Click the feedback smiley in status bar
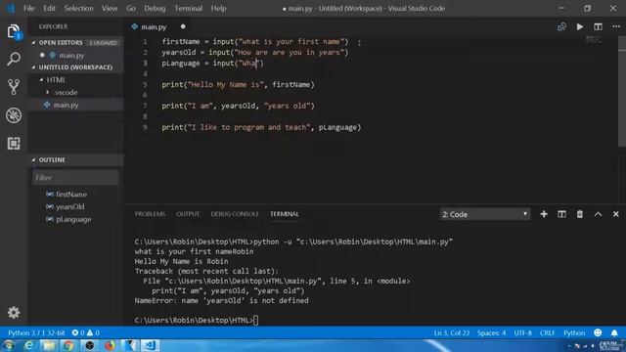The height and width of the screenshot is (352, 626). 598,332
